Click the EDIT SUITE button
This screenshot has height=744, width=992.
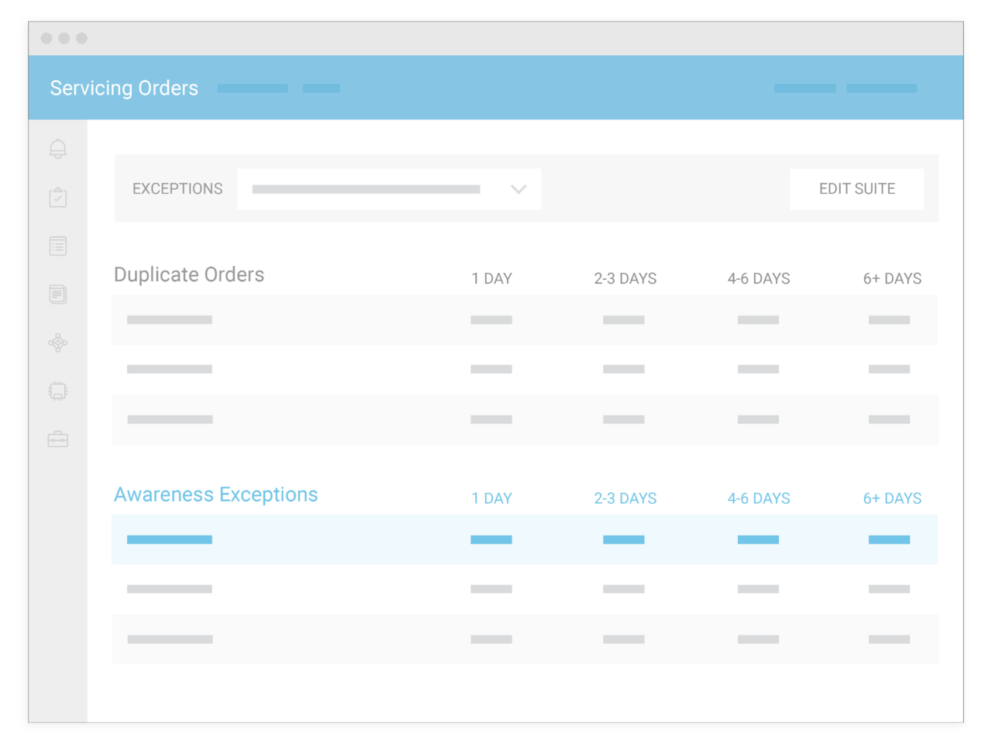tap(857, 189)
